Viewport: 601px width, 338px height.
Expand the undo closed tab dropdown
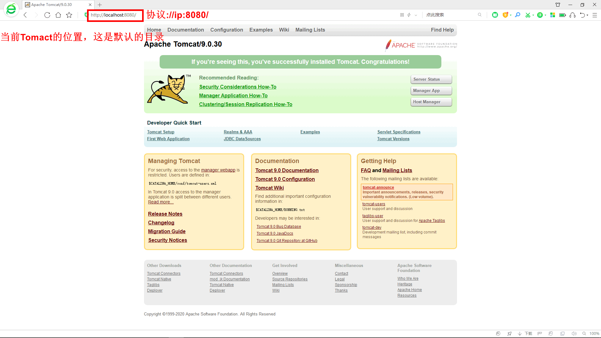[587, 15]
